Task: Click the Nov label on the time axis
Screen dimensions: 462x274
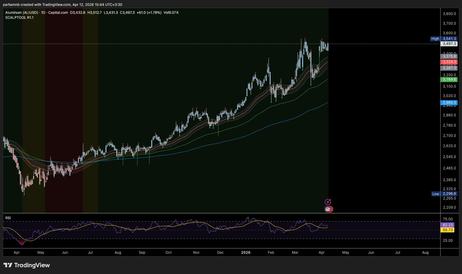Action: [196, 253]
